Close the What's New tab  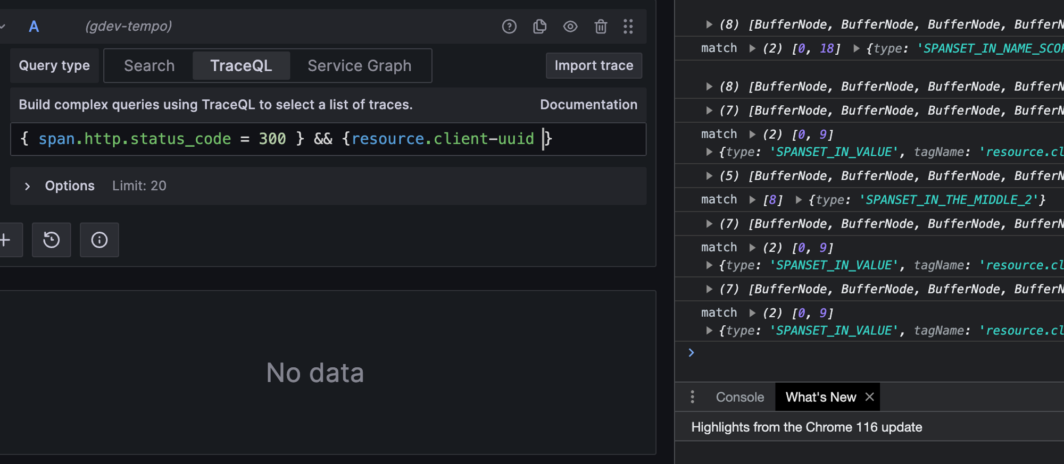870,397
